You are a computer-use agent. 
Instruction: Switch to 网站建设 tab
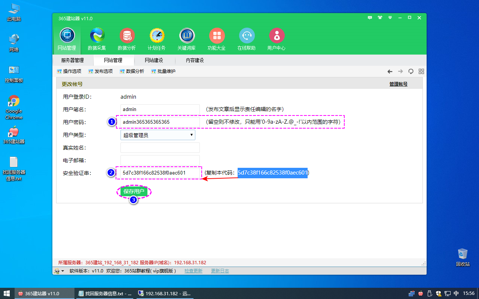click(x=154, y=60)
